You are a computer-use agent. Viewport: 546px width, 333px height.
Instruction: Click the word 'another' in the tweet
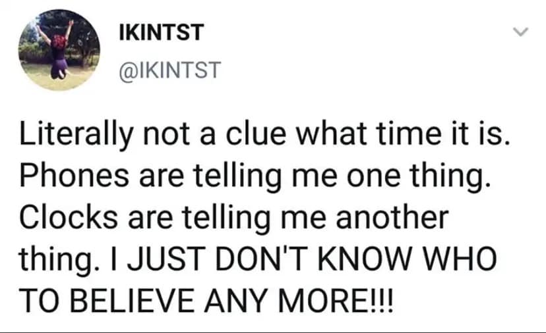(392, 217)
